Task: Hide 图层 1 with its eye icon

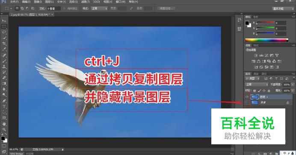Action: click(247, 97)
